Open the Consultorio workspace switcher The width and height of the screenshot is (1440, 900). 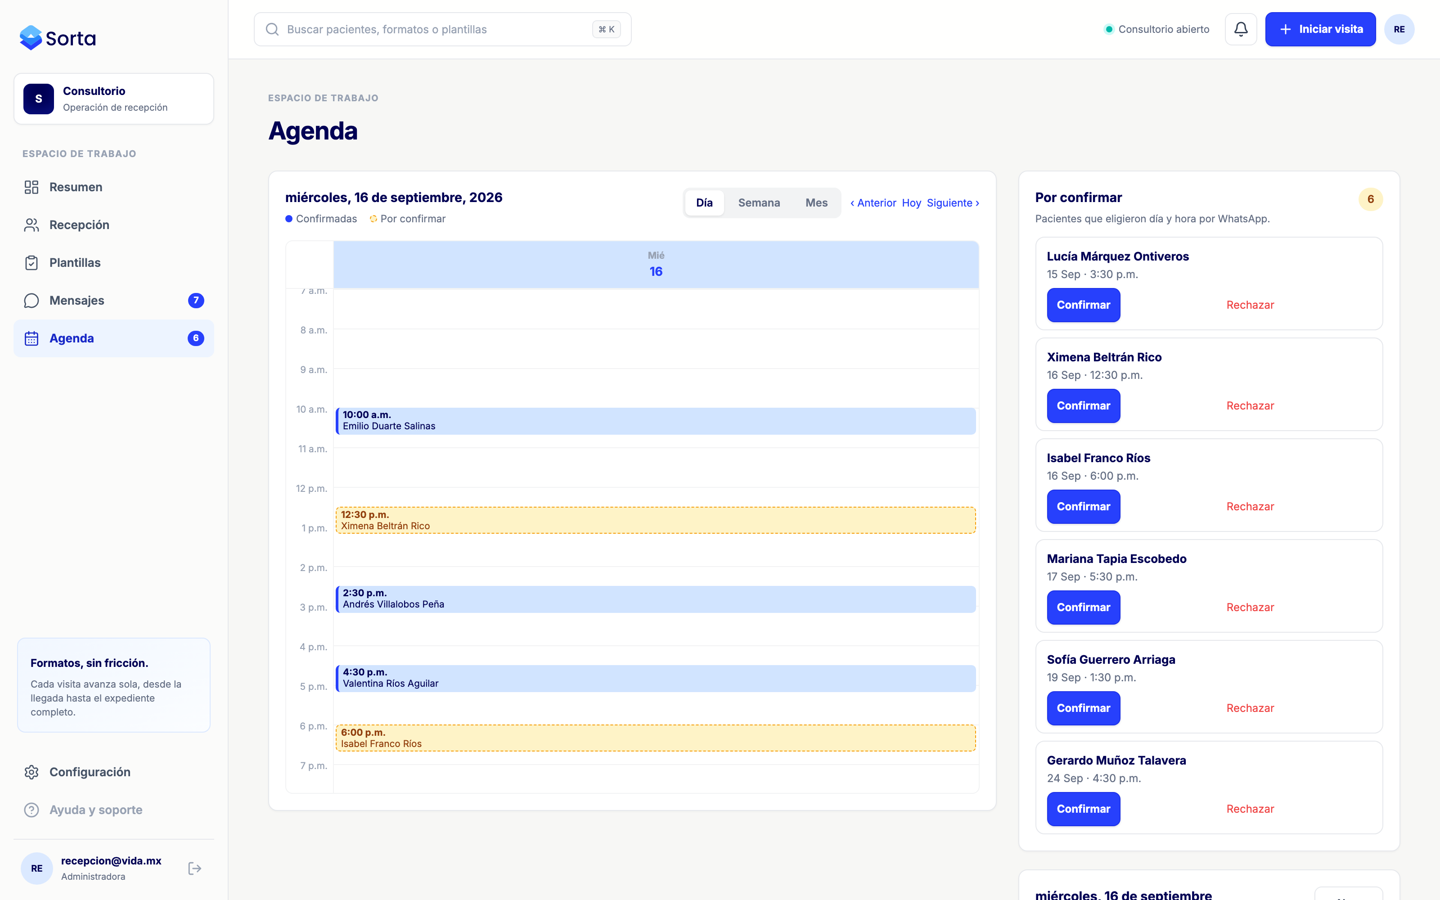(x=114, y=99)
